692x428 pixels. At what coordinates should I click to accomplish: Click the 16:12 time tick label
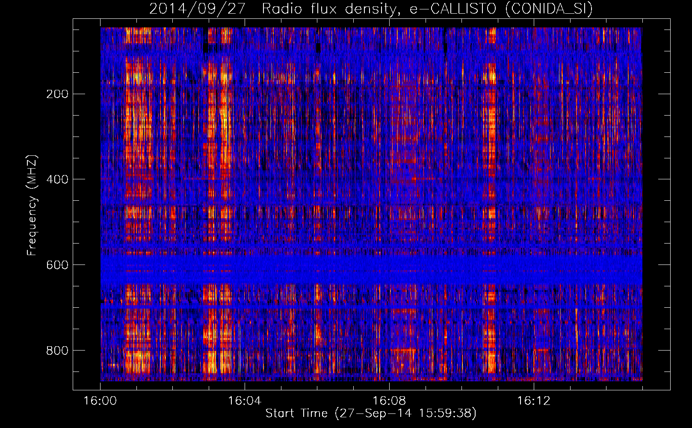pyautogui.click(x=534, y=401)
